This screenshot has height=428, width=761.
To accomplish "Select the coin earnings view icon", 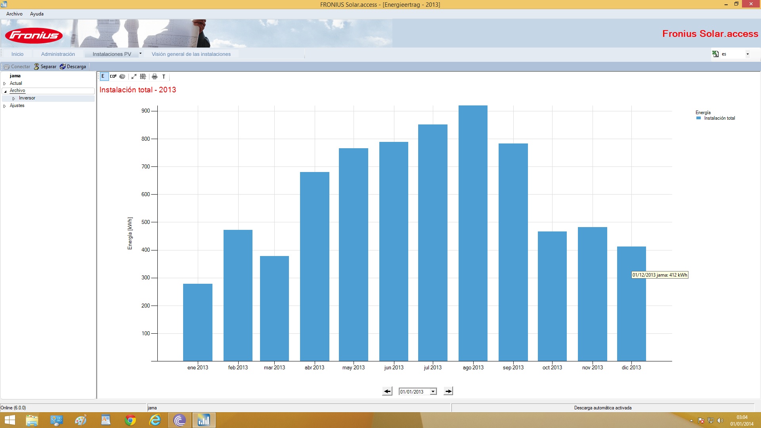I will (122, 76).
